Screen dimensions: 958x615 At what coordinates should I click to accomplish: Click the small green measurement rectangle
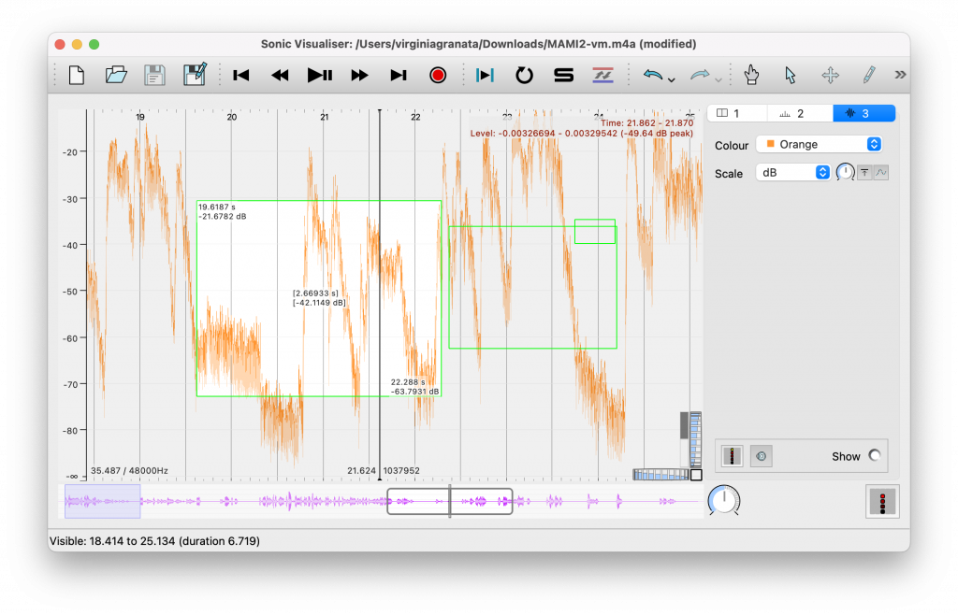pos(594,231)
